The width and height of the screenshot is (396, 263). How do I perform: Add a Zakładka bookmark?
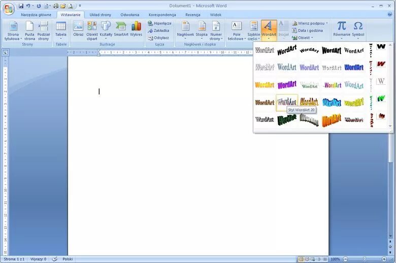click(x=158, y=30)
